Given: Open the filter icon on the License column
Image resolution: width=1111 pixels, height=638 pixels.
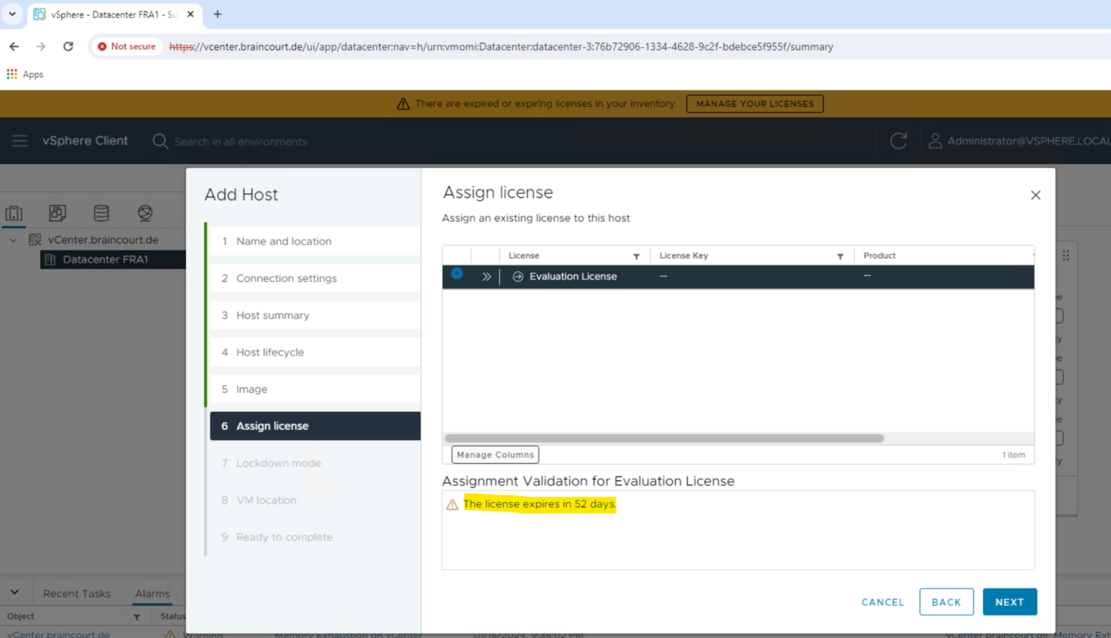Looking at the screenshot, I should pos(637,256).
